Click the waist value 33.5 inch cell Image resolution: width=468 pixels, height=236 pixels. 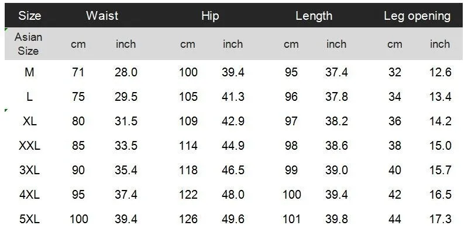(126, 146)
